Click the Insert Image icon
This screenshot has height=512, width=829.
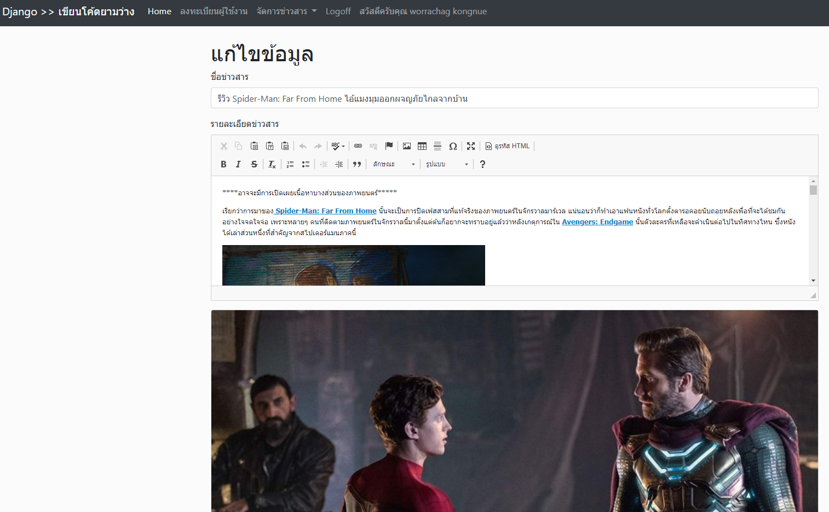[407, 146]
